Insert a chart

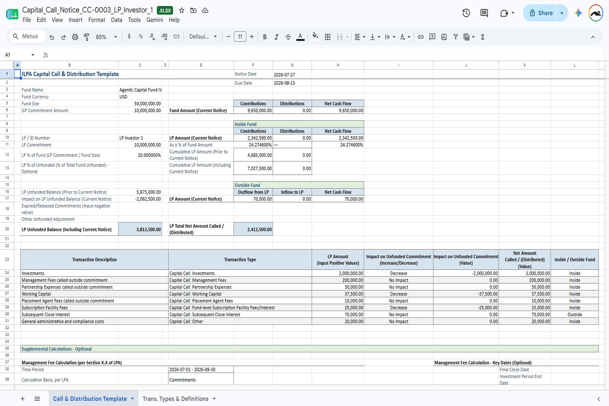(x=444, y=37)
